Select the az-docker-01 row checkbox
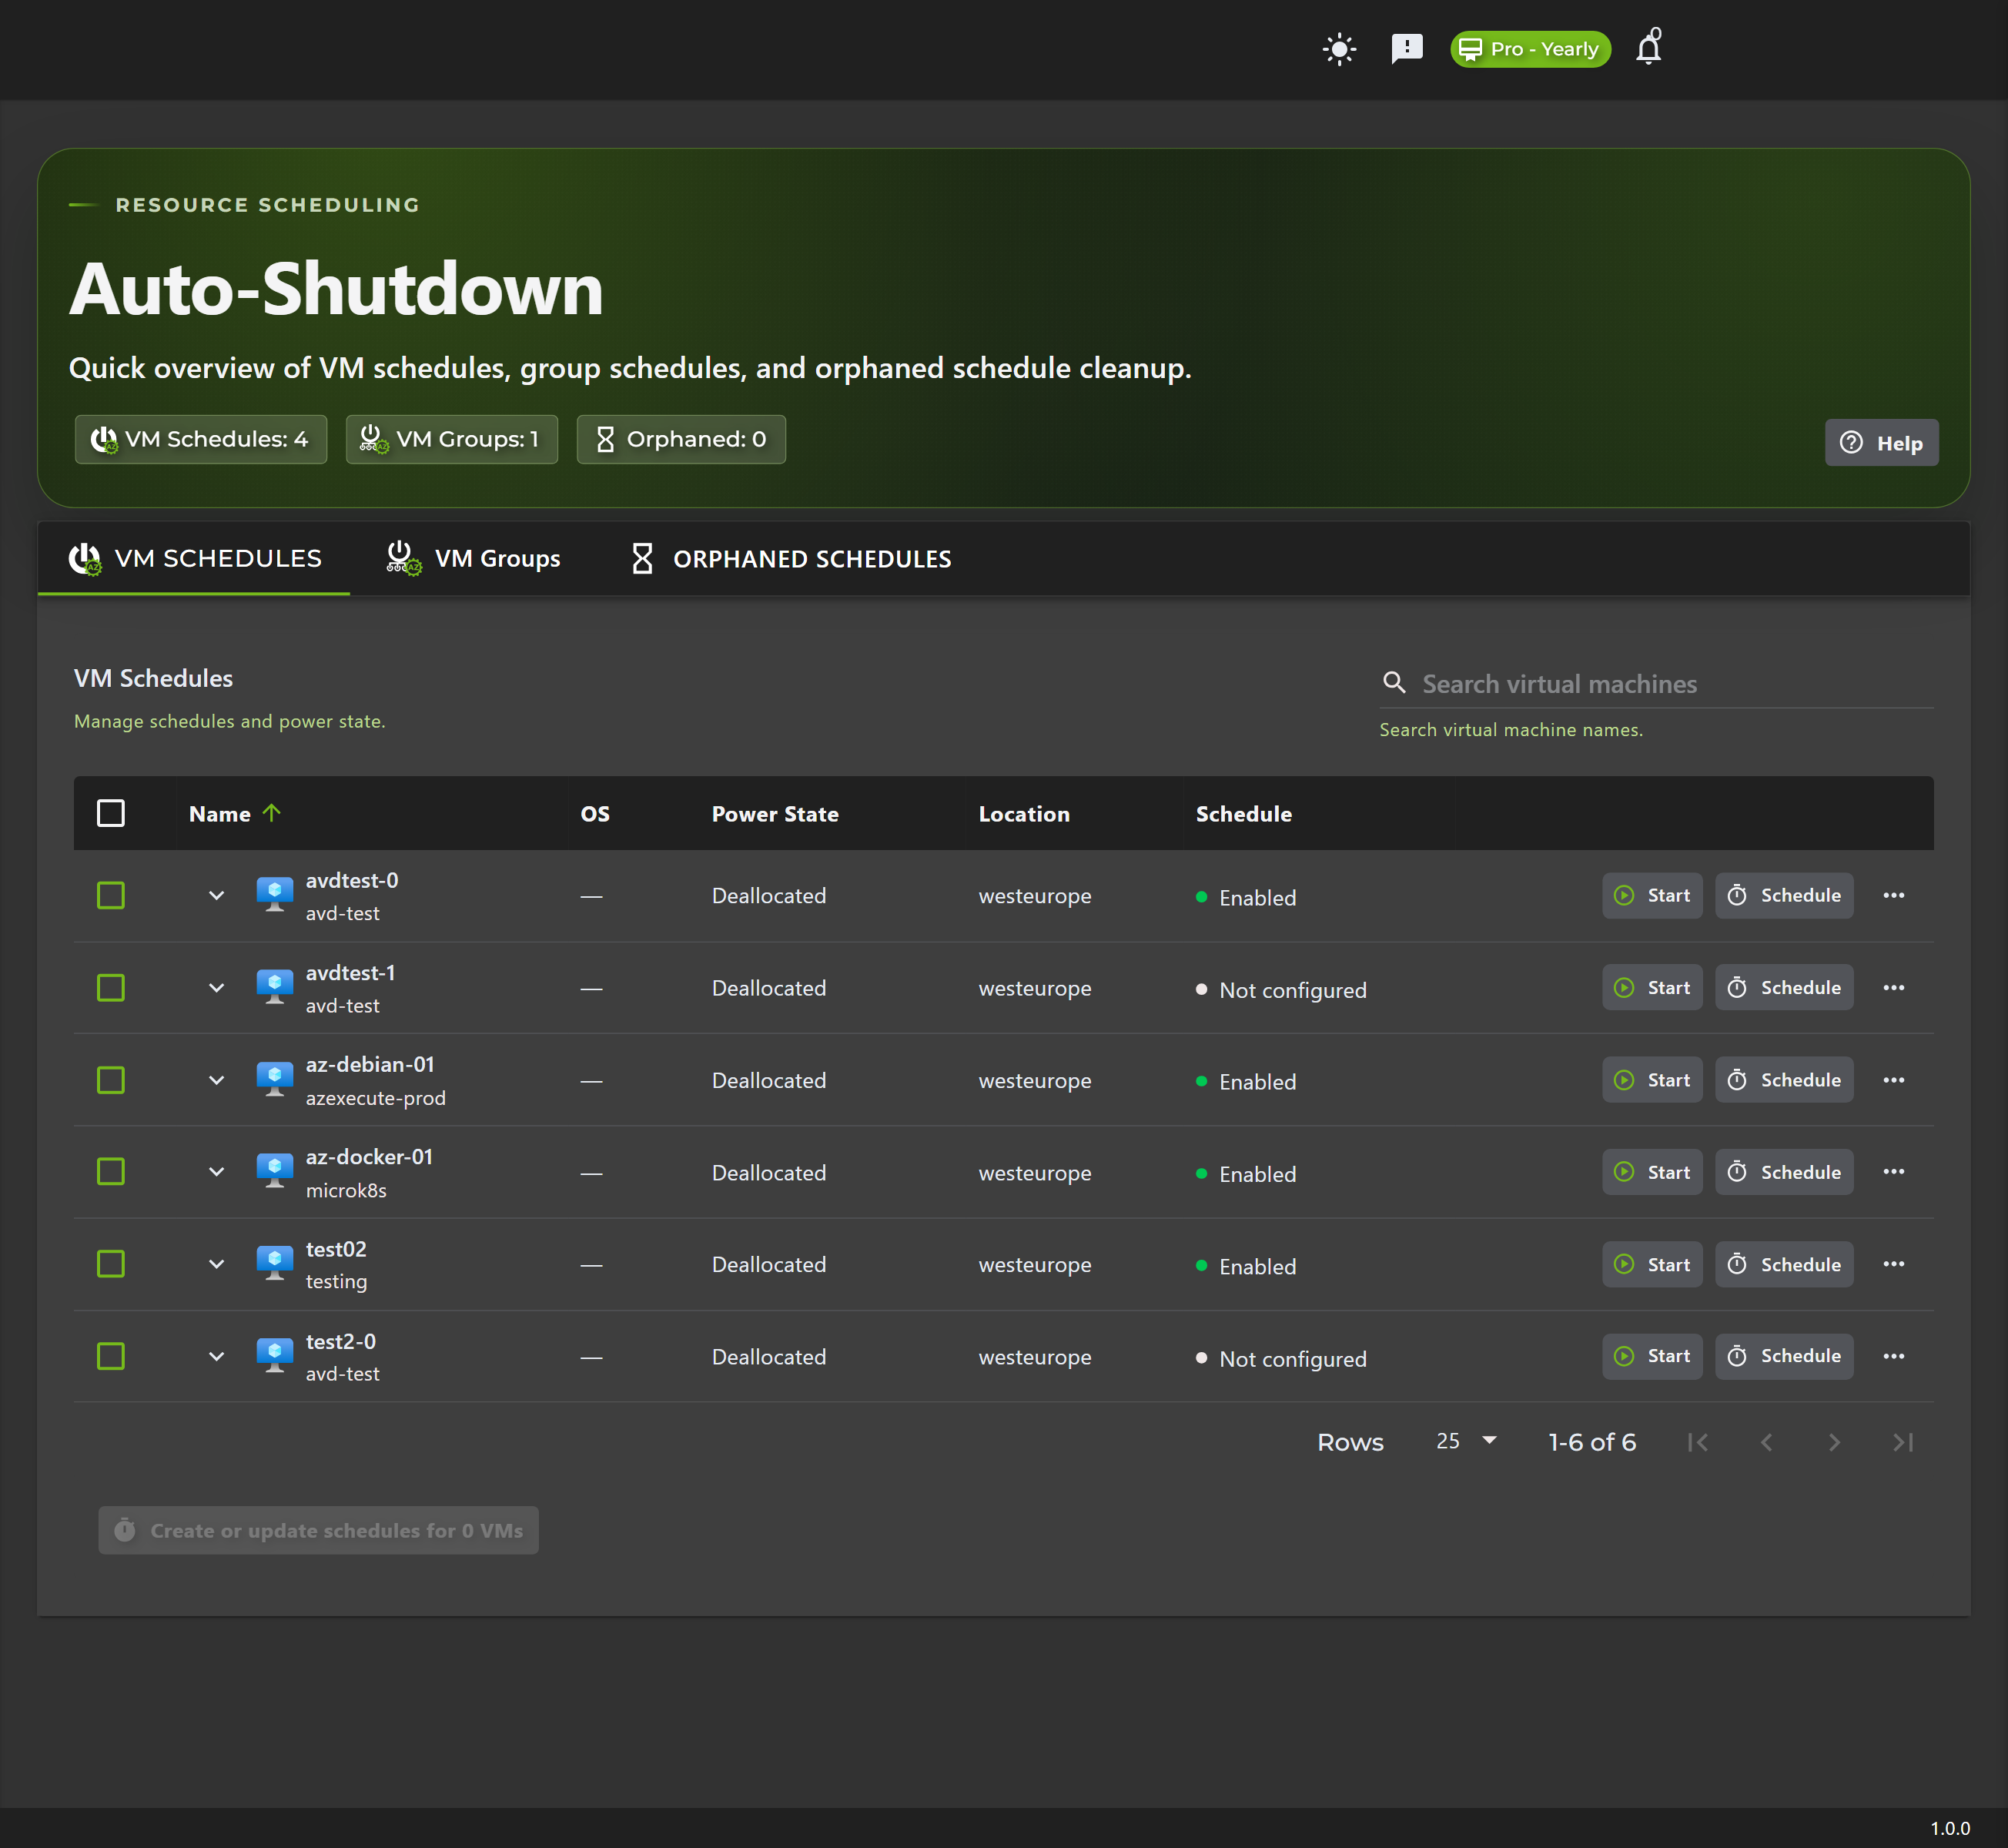Viewport: 2008px width, 1848px height. pyautogui.click(x=111, y=1171)
